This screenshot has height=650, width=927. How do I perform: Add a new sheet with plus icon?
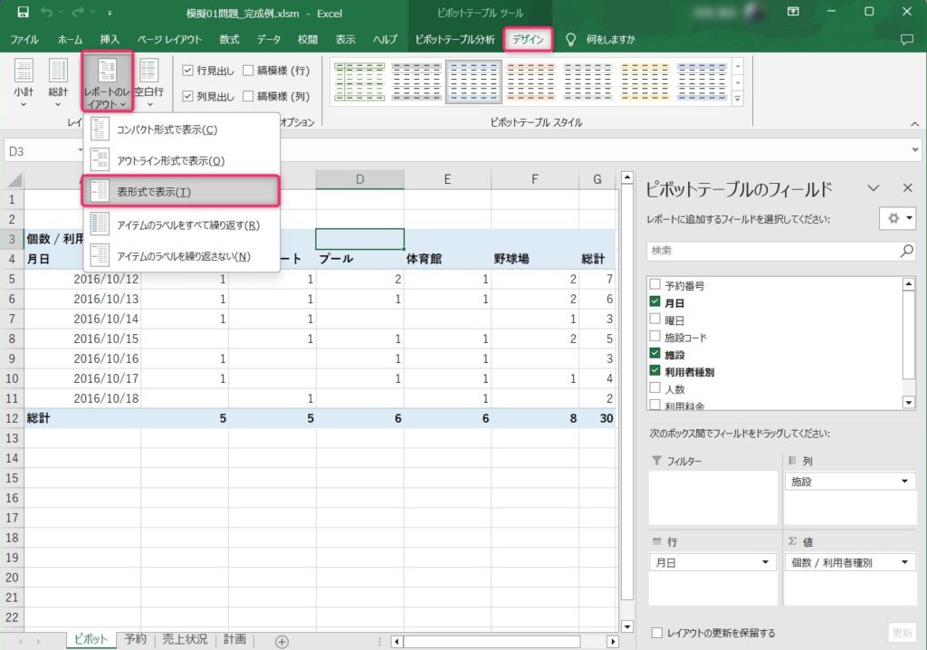click(x=282, y=641)
